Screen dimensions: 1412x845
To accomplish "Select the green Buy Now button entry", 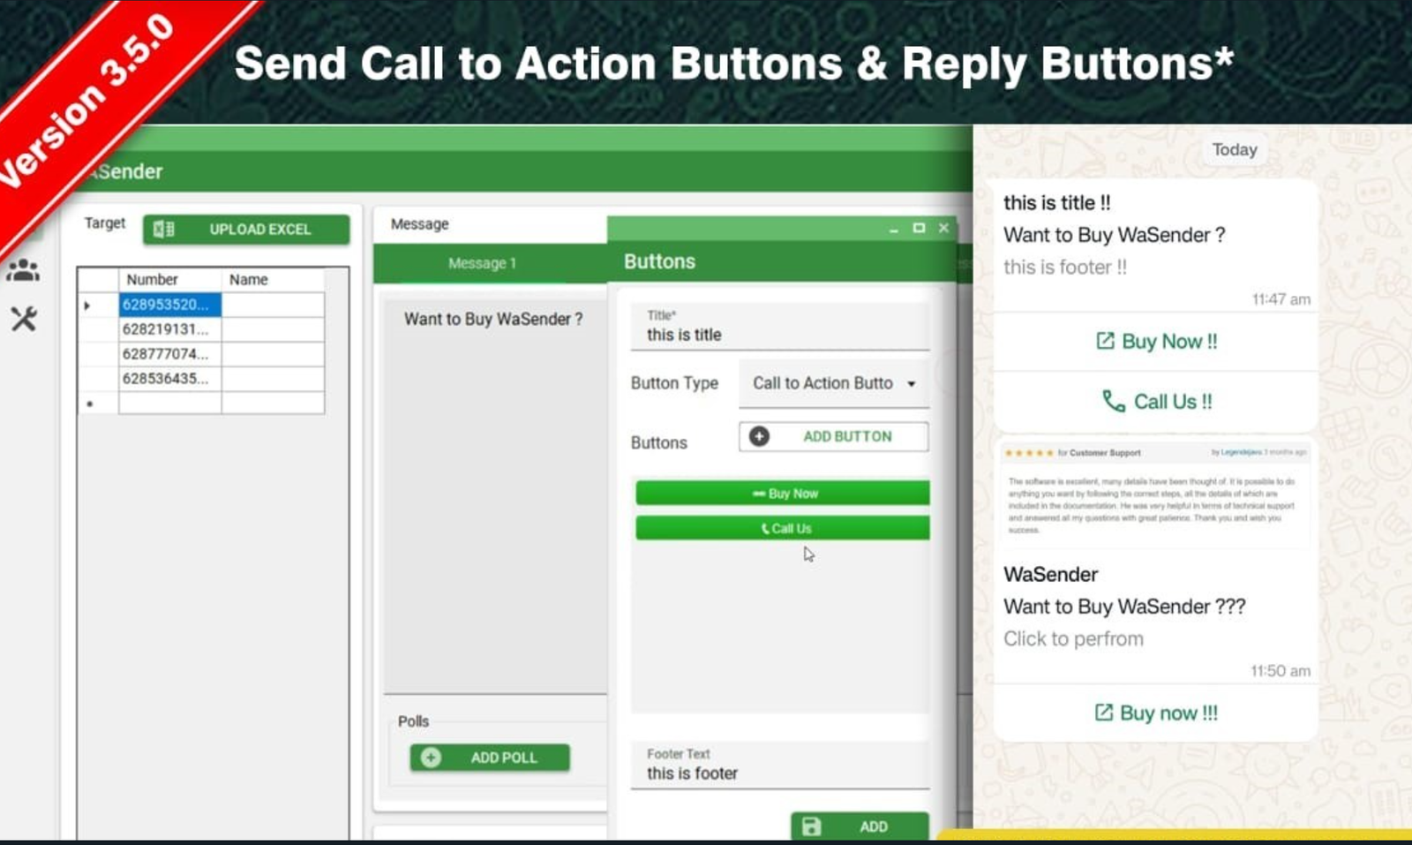I will [783, 493].
